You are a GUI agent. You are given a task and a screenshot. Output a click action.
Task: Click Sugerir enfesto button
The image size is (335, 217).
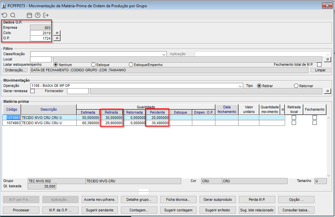(x=218, y=210)
